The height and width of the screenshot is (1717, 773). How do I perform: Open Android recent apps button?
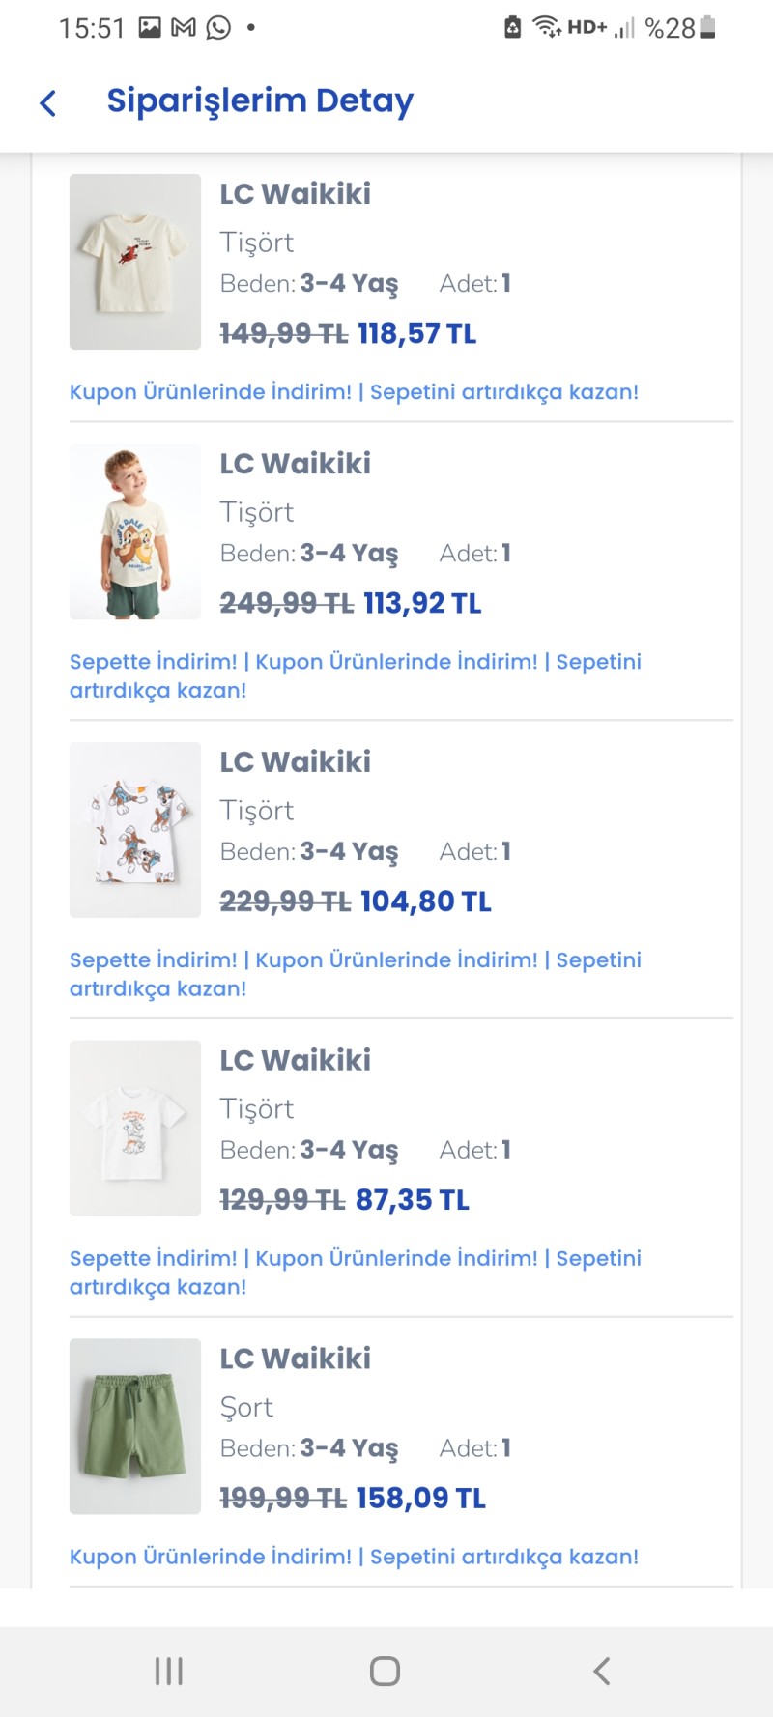[169, 1671]
